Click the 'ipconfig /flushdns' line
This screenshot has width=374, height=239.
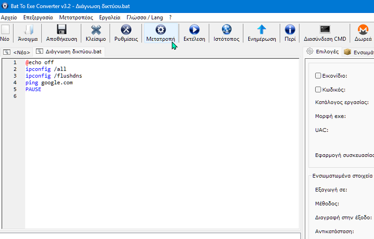tap(54, 76)
